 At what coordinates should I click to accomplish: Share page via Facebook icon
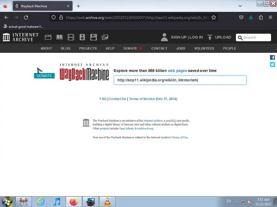click(x=272, y=57)
